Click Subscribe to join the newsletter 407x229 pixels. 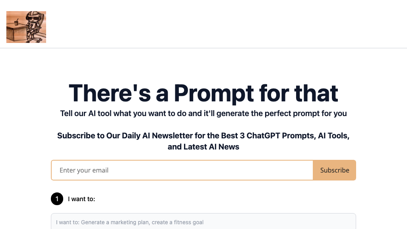click(334, 170)
